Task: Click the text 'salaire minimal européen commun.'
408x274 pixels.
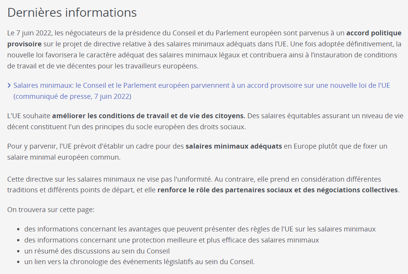Action: click(x=64, y=157)
